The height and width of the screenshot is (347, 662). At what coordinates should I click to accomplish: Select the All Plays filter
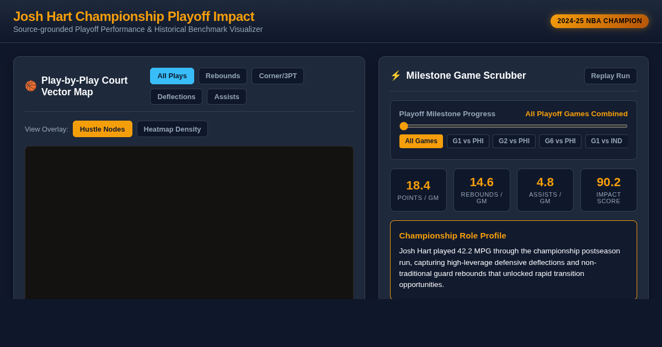[172, 76]
